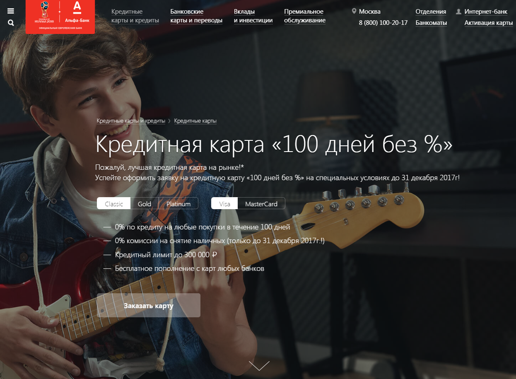The width and height of the screenshot is (516, 379).
Task: Click the Alfa-Bank logo
Action: 60,17
